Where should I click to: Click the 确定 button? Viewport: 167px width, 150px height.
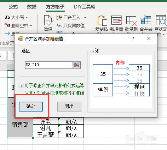[31, 107]
